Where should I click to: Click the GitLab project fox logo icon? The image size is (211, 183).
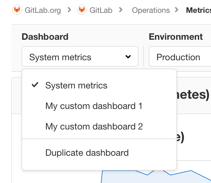82,10
